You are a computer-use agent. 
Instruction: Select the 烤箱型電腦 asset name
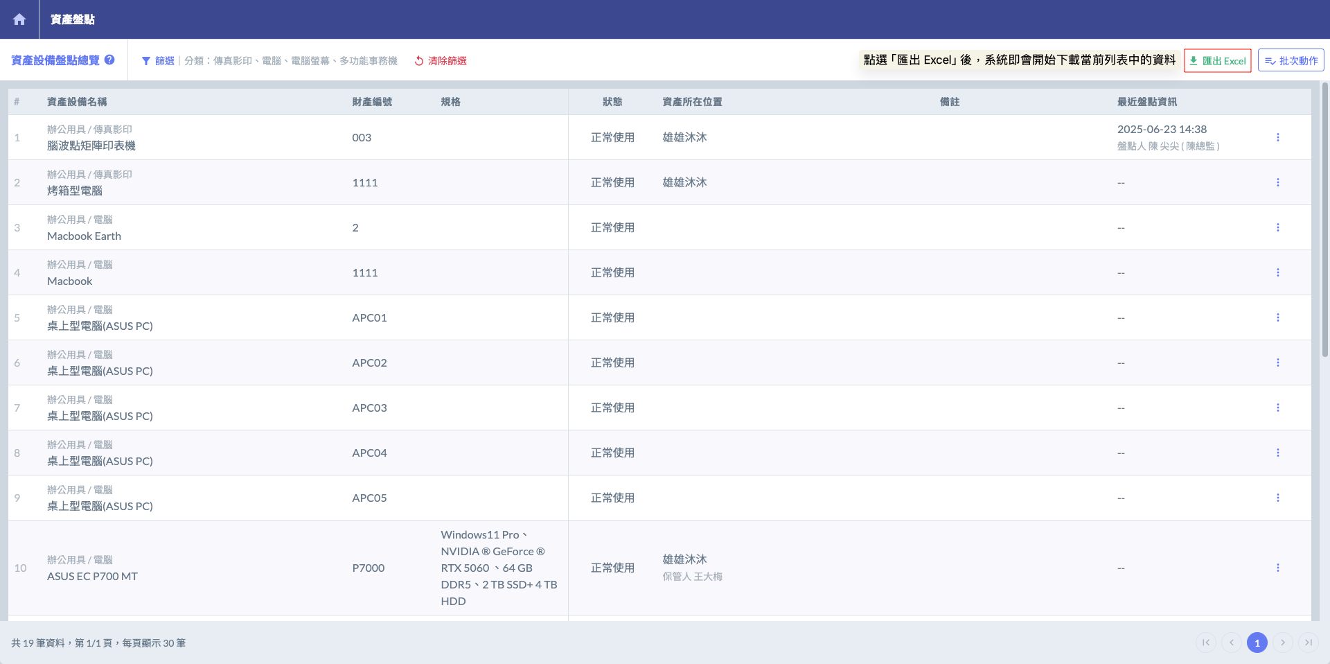tap(75, 191)
